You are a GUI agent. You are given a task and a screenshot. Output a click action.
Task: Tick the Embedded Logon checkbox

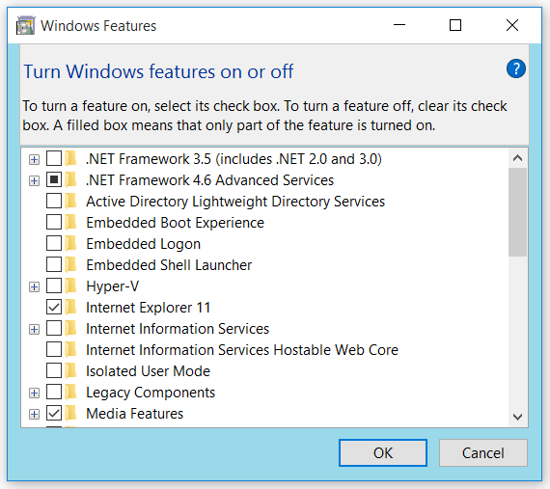click(54, 244)
